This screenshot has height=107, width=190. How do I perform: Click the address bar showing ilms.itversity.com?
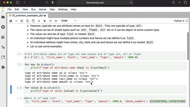point(95,3)
